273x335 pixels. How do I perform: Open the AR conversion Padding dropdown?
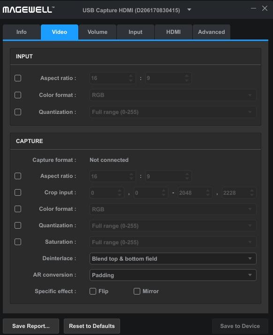(173, 275)
